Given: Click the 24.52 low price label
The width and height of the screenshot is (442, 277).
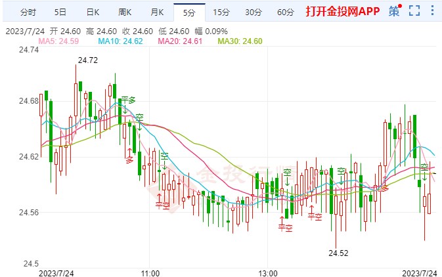Looking at the screenshot, I should (338, 253).
